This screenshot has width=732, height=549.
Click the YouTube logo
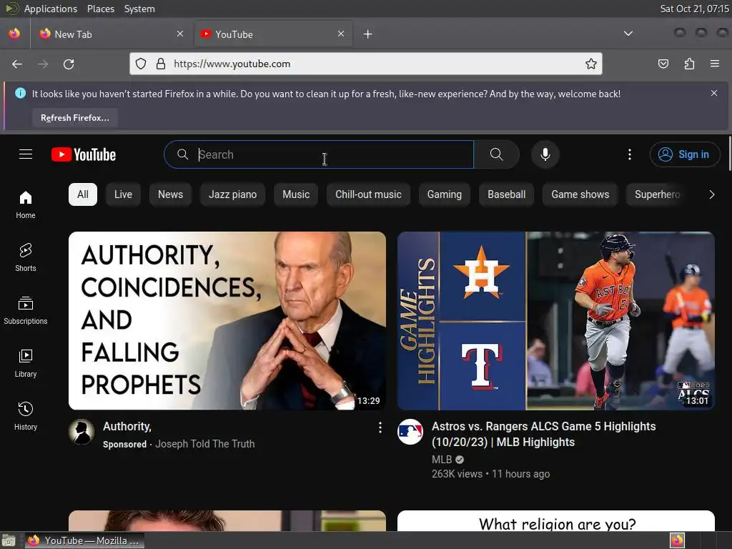(x=84, y=154)
